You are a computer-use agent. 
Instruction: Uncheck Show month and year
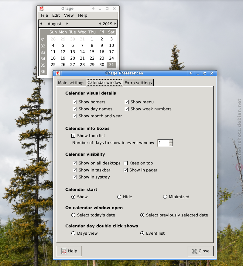coord(75,116)
